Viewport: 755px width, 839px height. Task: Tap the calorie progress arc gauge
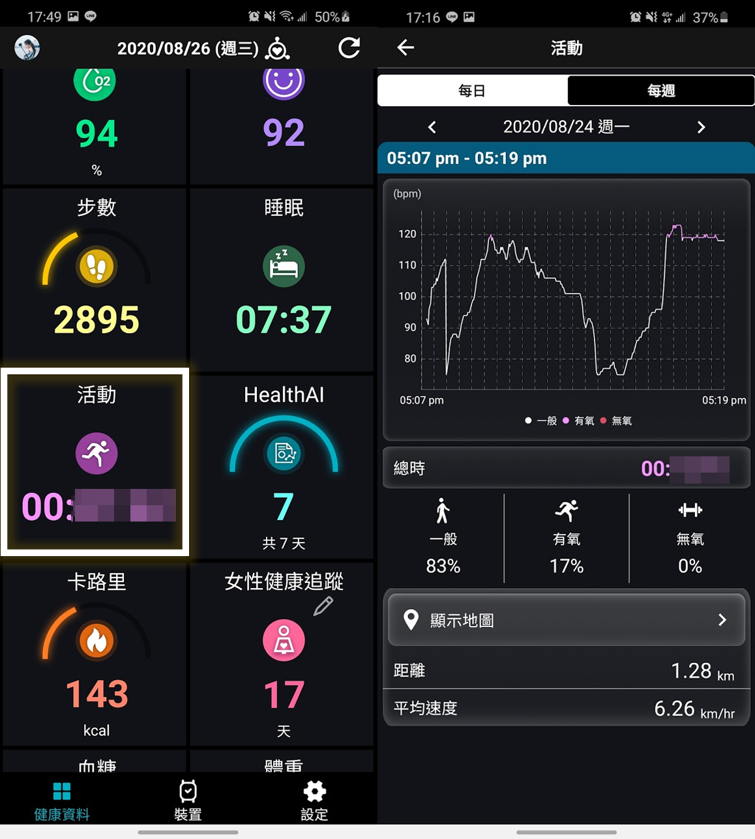click(96, 632)
